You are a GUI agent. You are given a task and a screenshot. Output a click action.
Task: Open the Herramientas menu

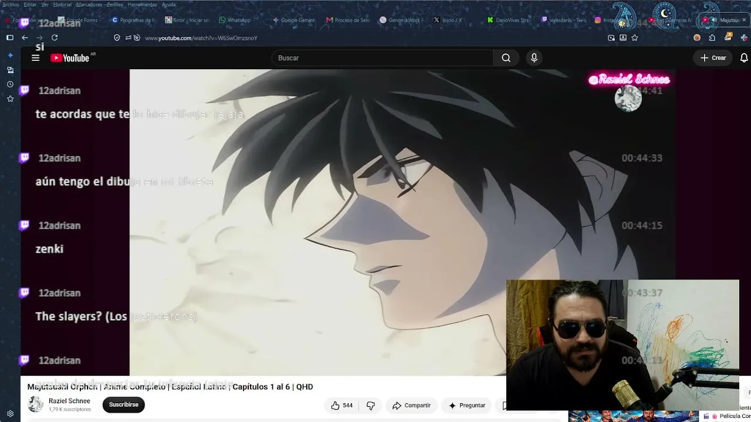point(142,5)
